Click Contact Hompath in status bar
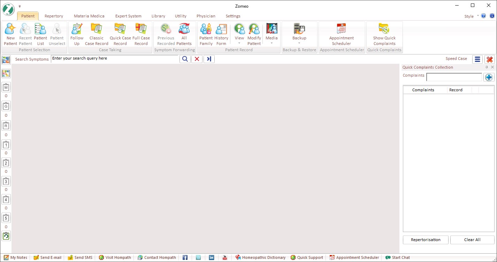Viewport: 497px width, 262px height. coord(156,257)
